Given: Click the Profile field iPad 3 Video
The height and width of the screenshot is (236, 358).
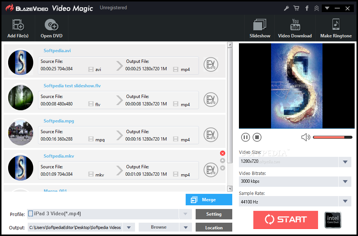Looking at the screenshot, I should [x=103, y=214].
